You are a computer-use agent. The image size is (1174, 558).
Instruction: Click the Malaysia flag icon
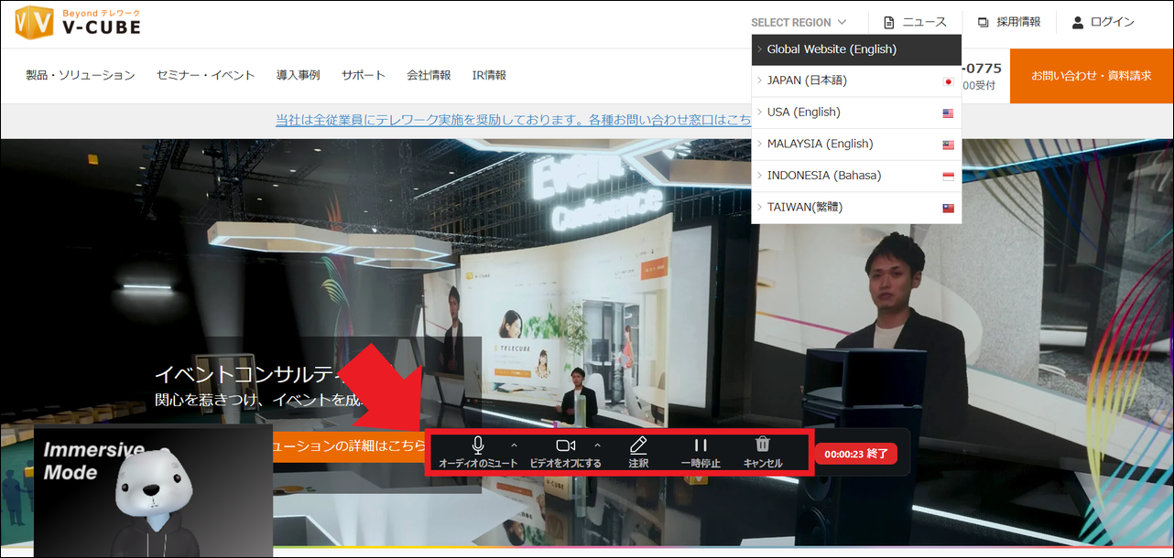pos(948,145)
